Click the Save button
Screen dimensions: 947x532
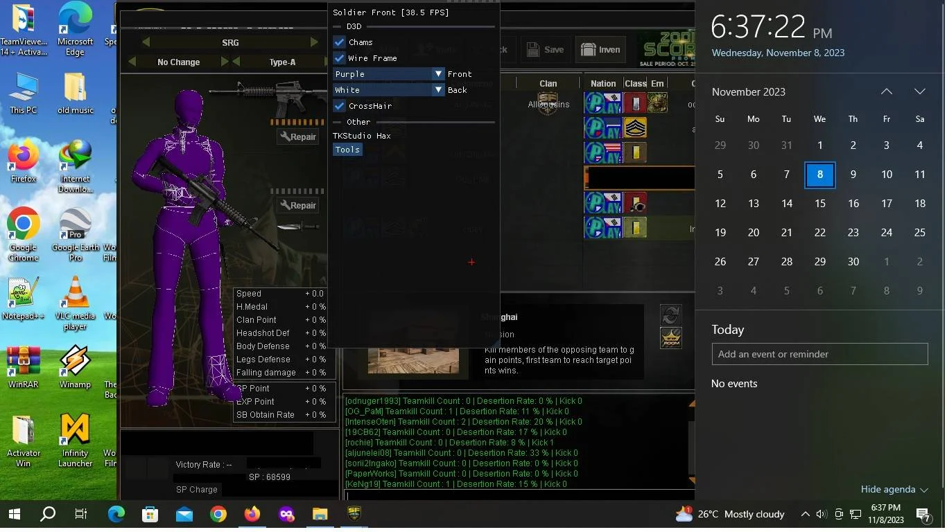(545, 50)
